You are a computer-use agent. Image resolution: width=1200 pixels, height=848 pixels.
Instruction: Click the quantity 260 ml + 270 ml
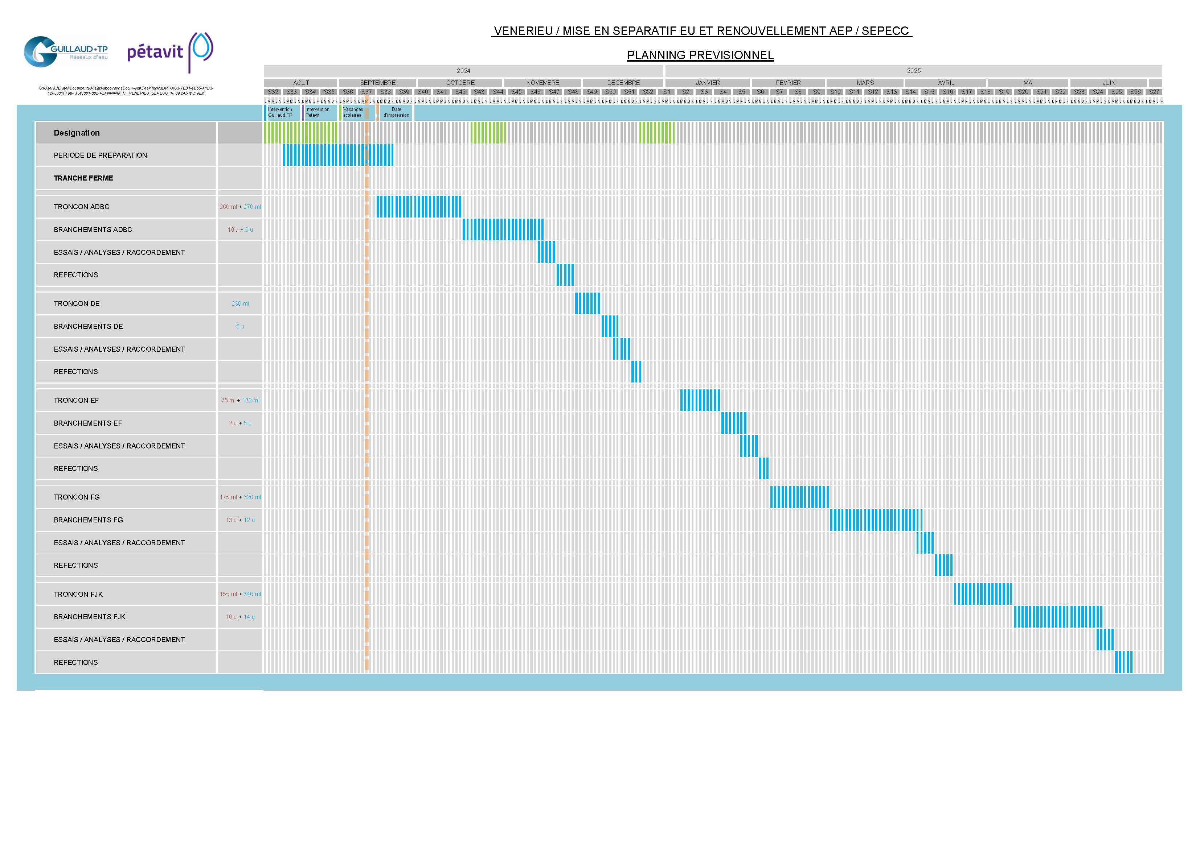(x=240, y=207)
